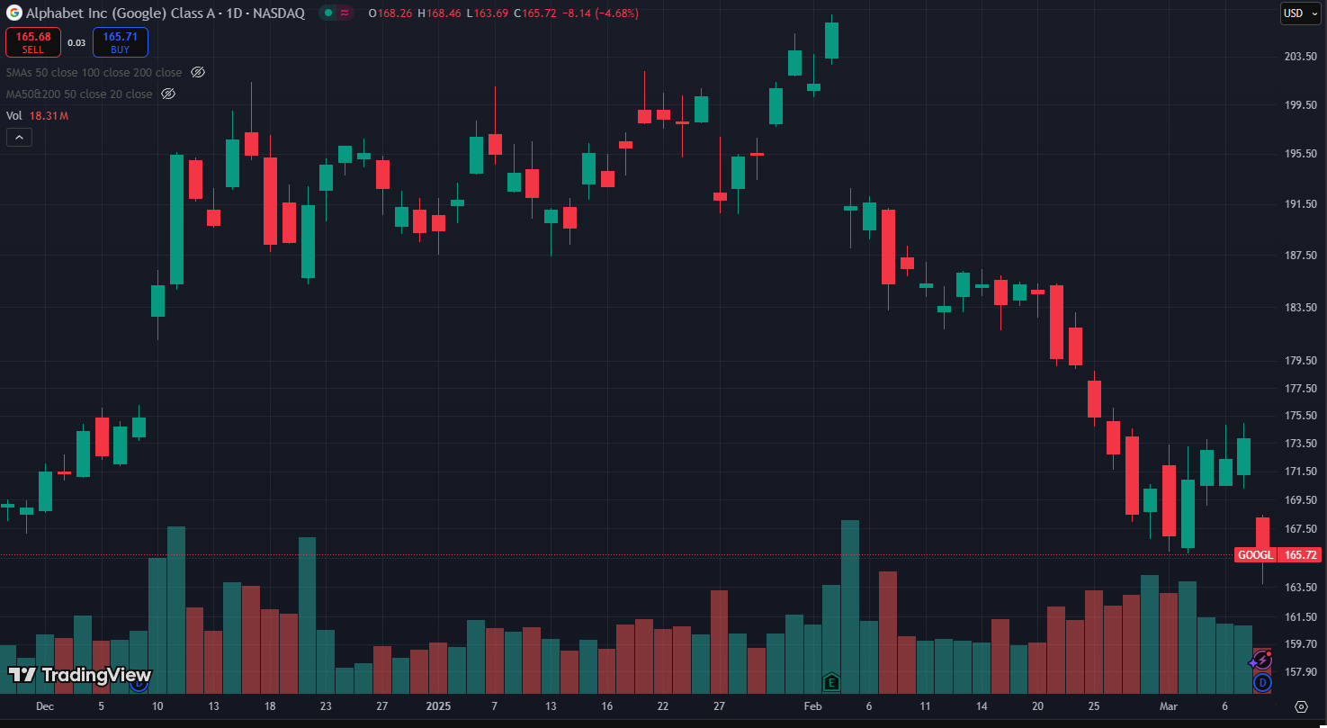Click the 163.50 price axis label

pos(1300,588)
